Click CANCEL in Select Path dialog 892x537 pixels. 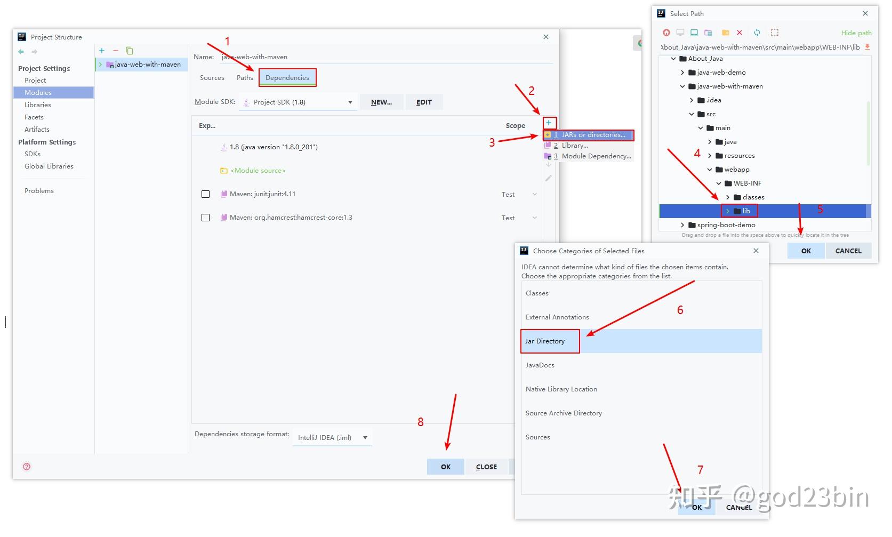point(848,251)
